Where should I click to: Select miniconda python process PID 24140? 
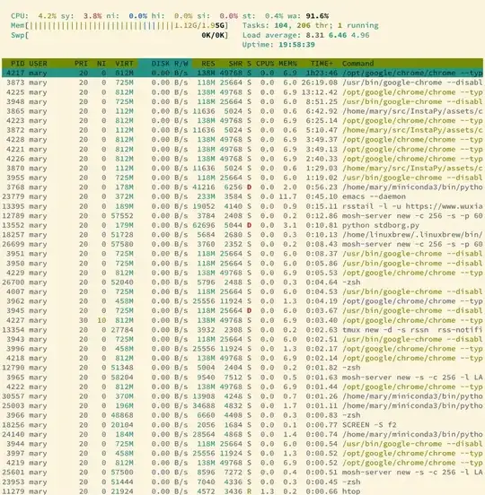[242, 434]
